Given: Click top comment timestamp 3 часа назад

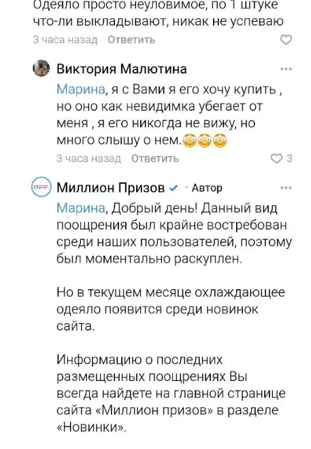Looking at the screenshot, I should click(x=65, y=40).
